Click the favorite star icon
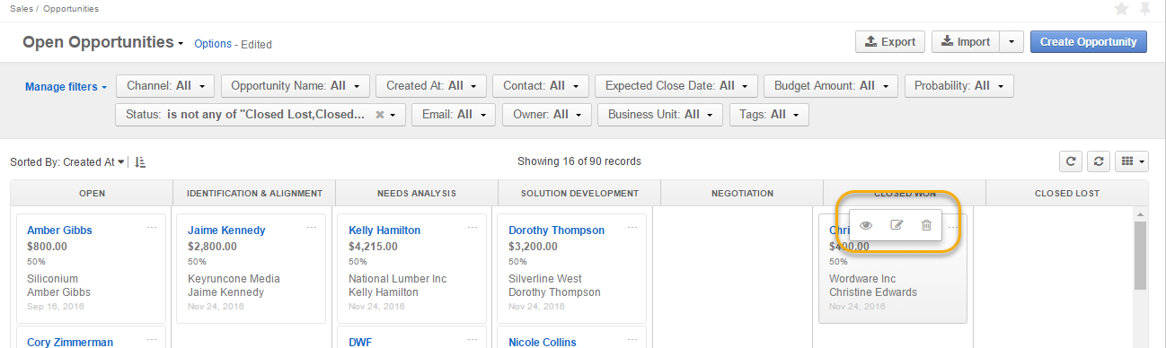1166x348 pixels. pyautogui.click(x=1121, y=9)
